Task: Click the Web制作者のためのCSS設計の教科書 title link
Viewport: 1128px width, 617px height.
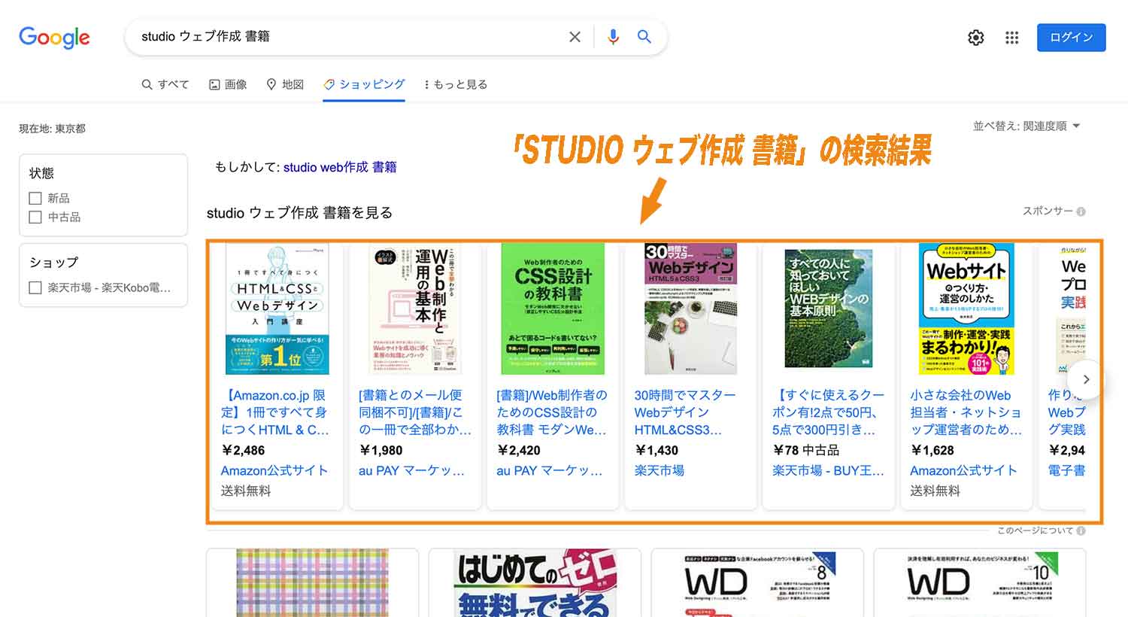Action: pos(552,412)
